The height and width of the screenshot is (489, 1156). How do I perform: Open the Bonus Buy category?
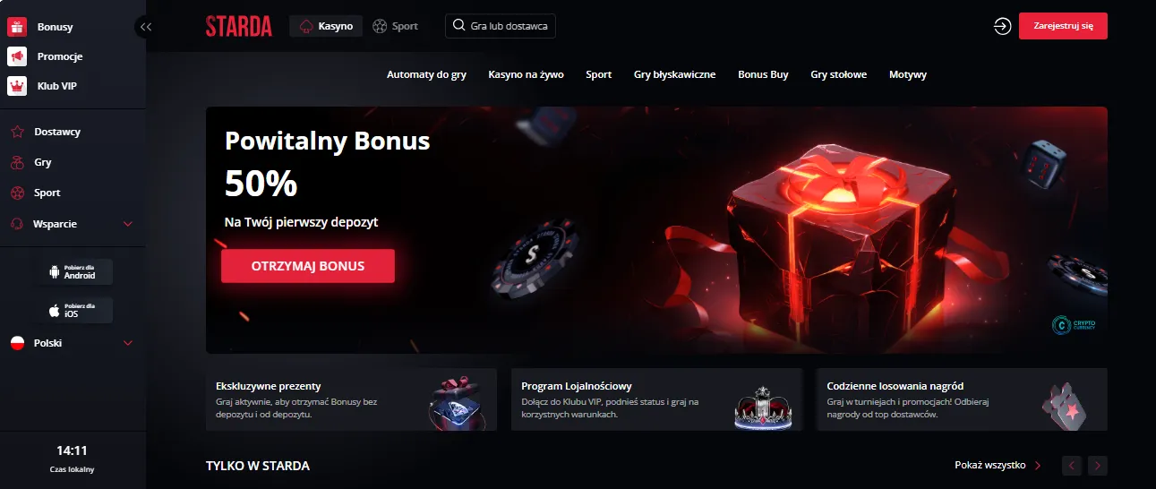(x=763, y=74)
